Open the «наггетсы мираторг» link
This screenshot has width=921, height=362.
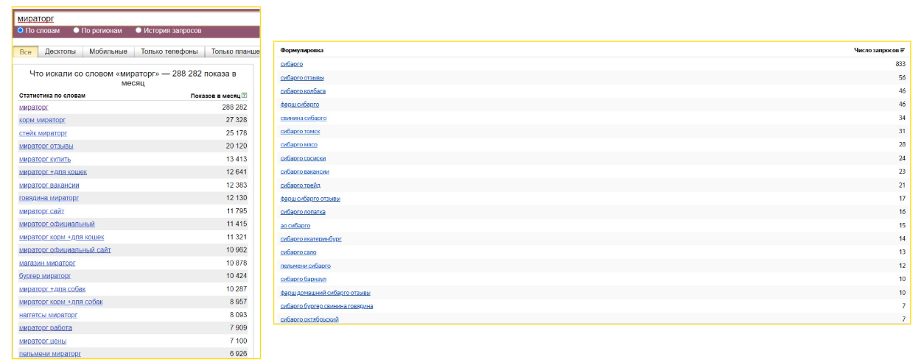click(x=48, y=315)
